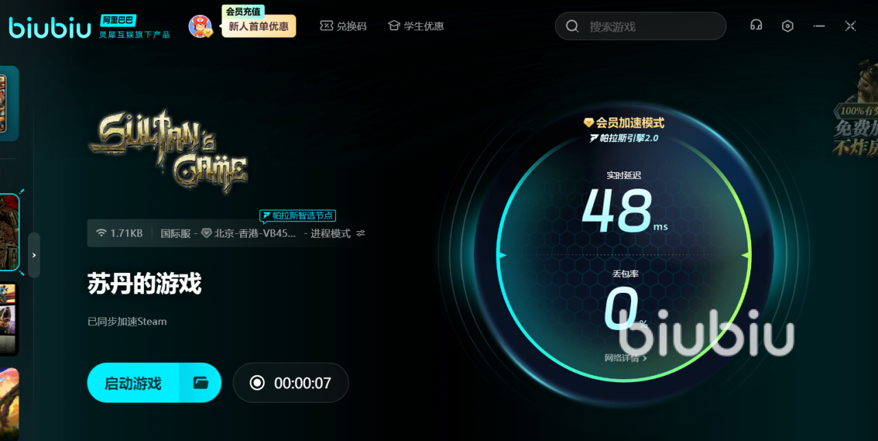Click 新人首单优惠 membership offer
The height and width of the screenshot is (441, 878).
pyautogui.click(x=259, y=27)
